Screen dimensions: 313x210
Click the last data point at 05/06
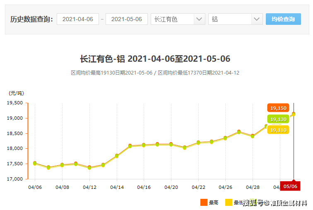[x=294, y=114]
